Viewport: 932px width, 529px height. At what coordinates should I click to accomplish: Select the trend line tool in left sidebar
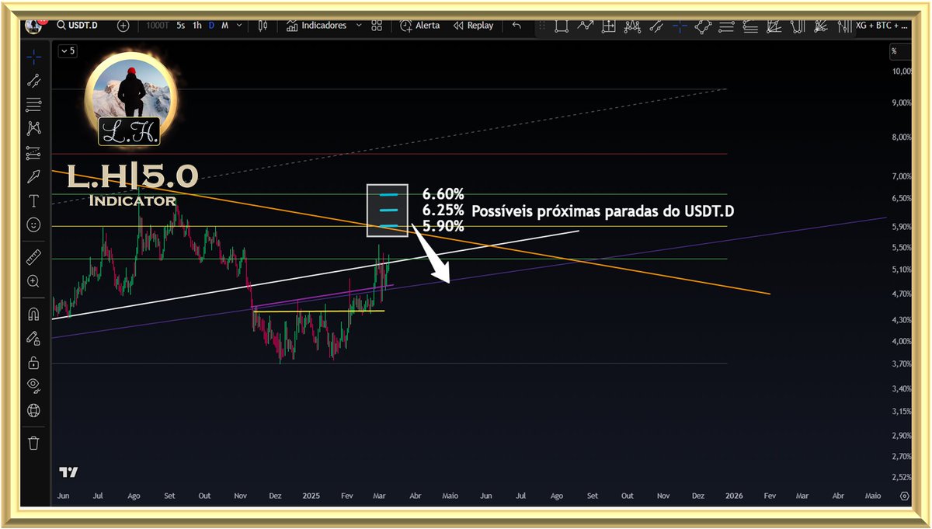pyautogui.click(x=33, y=80)
